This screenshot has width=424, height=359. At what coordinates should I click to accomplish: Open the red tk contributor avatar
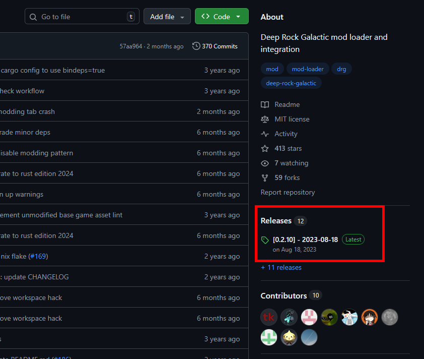pyautogui.click(x=269, y=317)
